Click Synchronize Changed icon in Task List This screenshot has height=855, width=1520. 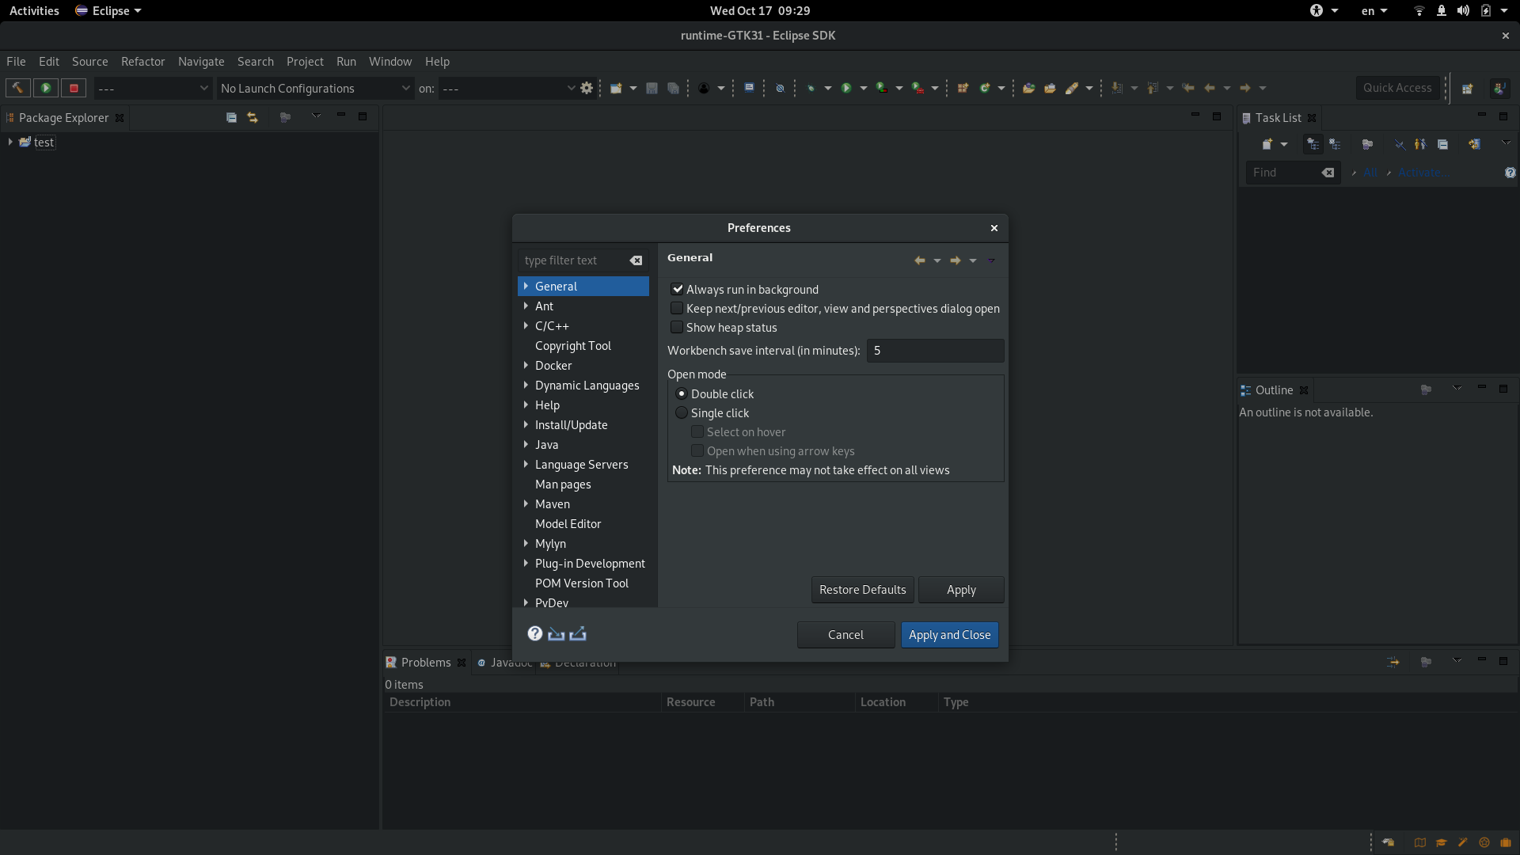(1474, 144)
